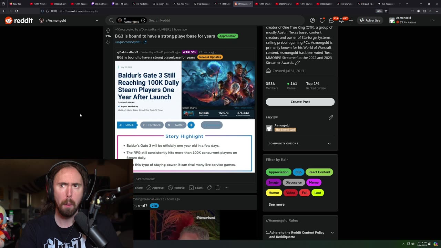
Task: Open system tray volume icon
Action: [413, 244]
